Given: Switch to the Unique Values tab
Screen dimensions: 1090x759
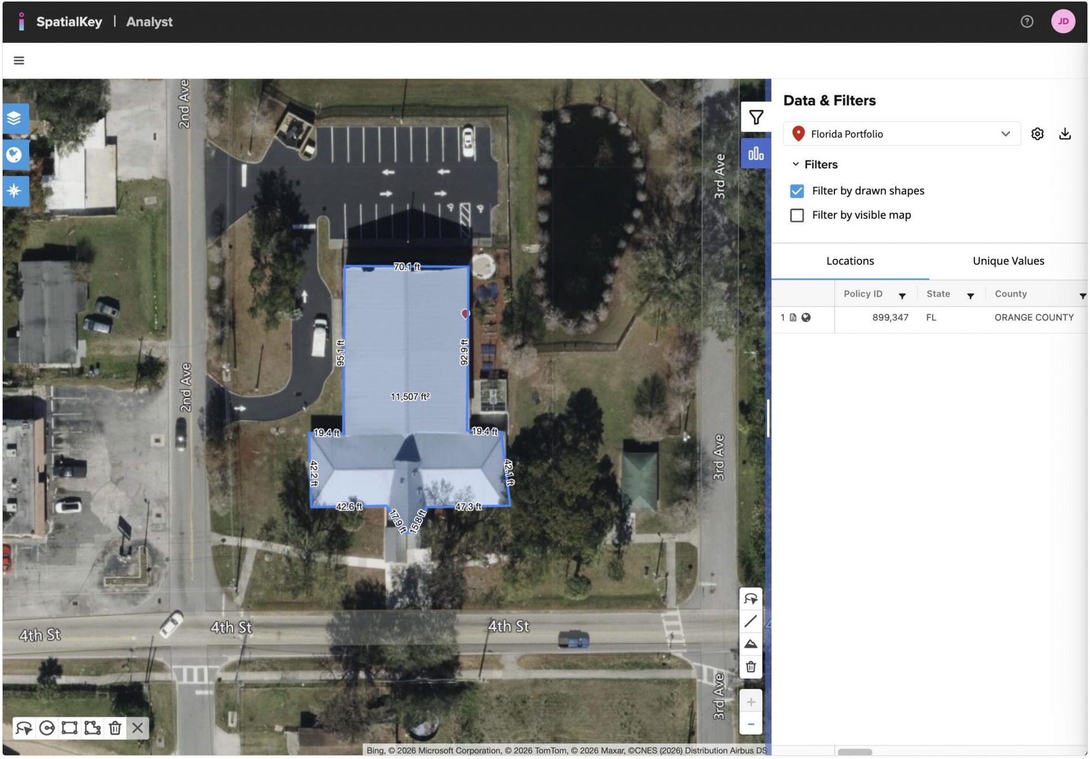Looking at the screenshot, I should pos(1008,261).
